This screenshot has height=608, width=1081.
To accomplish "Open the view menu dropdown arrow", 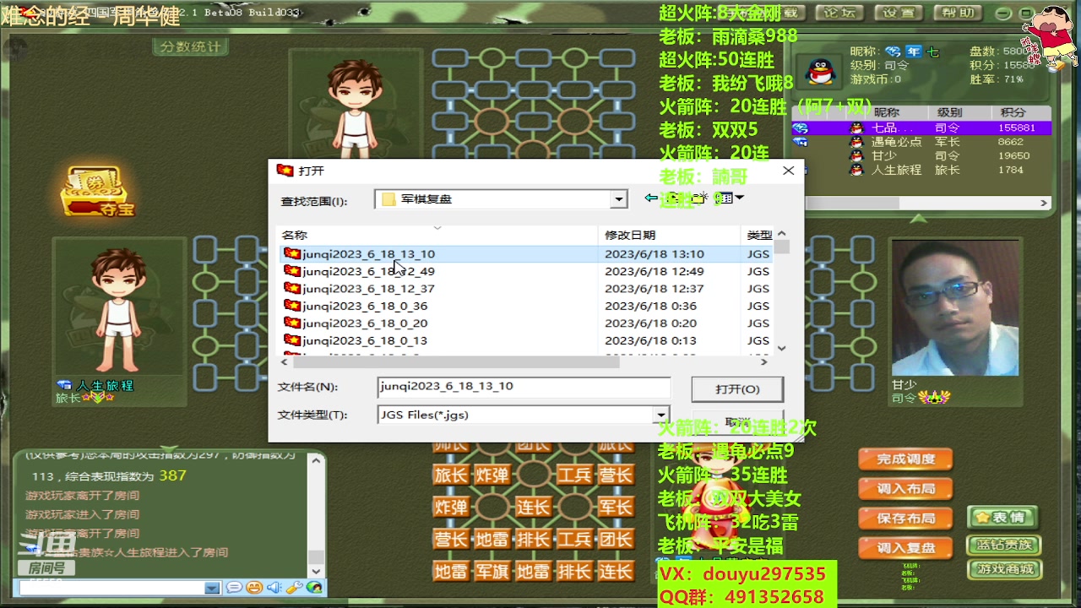I will coord(740,198).
